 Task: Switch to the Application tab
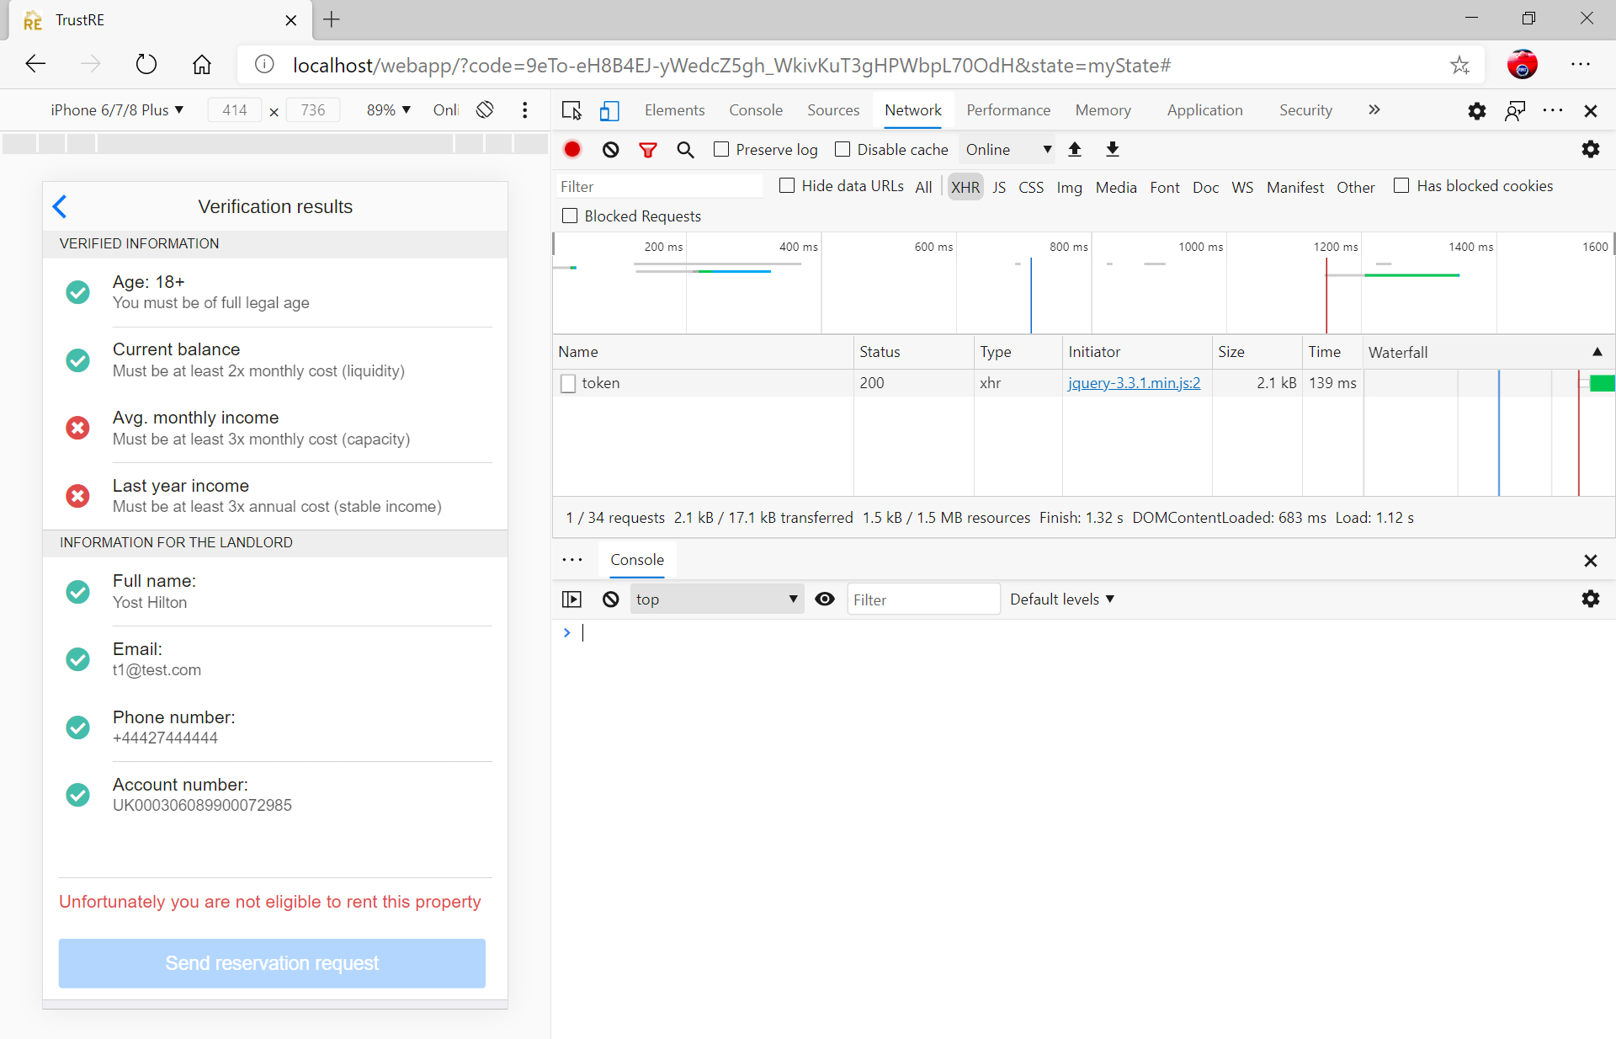coord(1204,110)
